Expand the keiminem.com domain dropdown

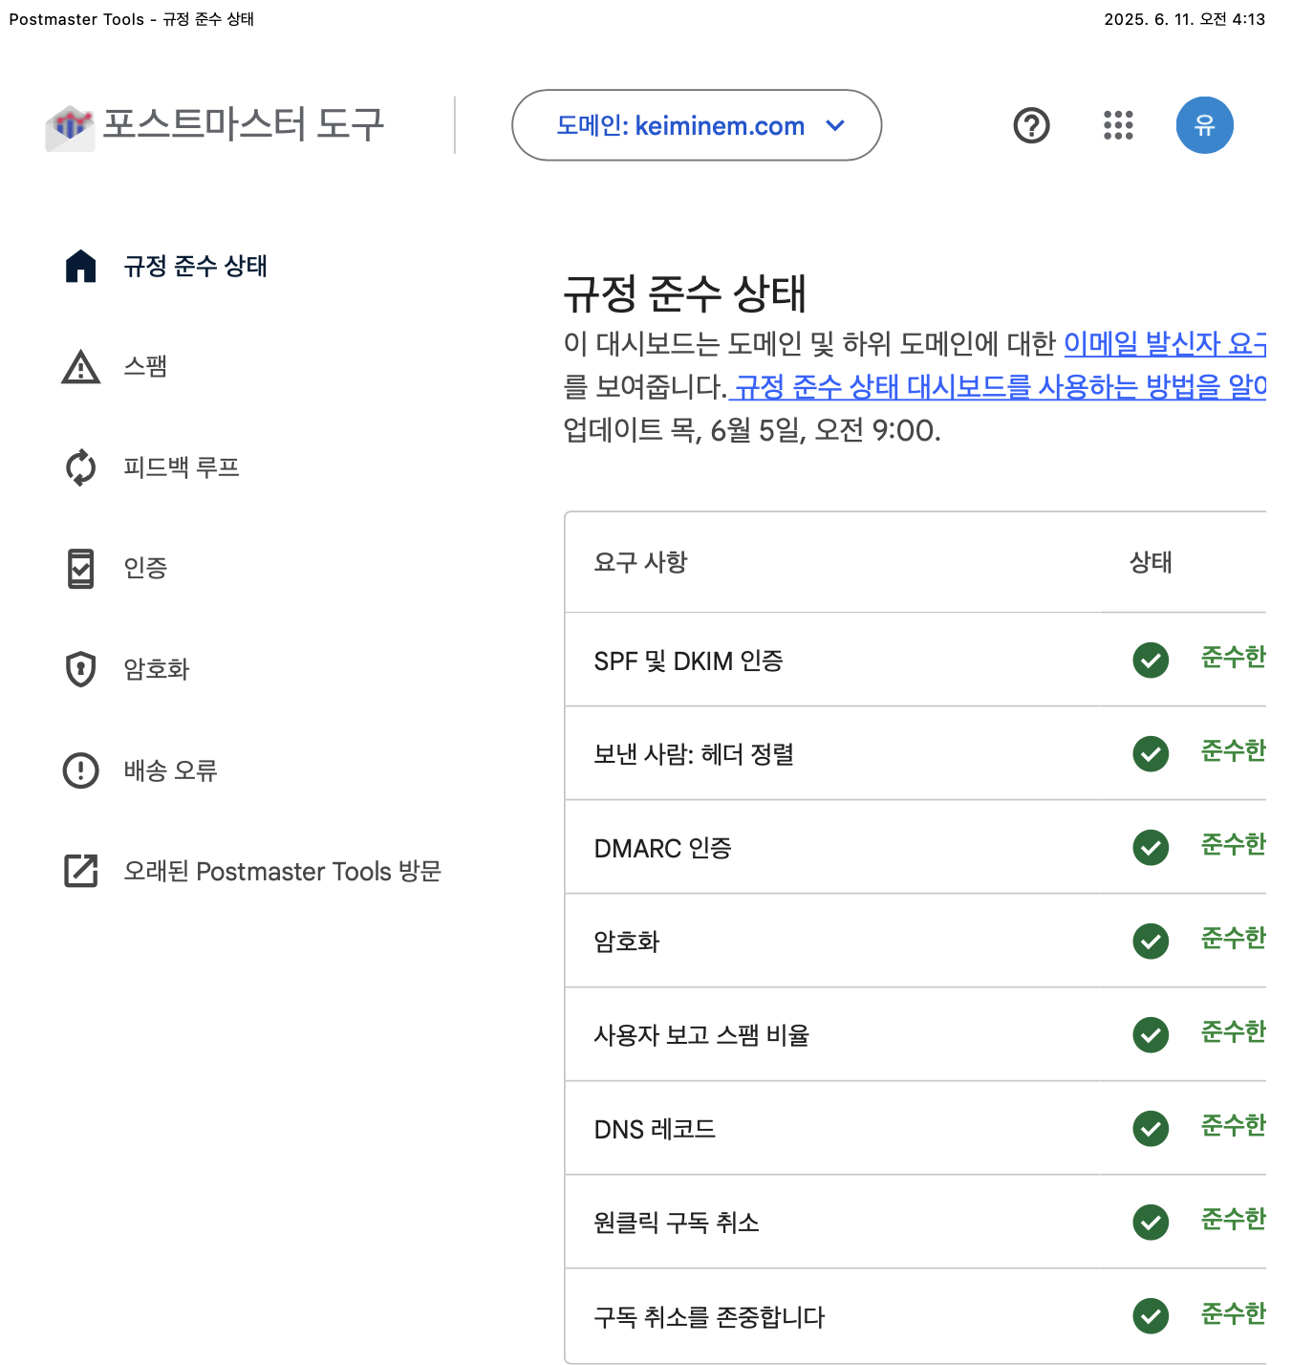click(680, 126)
